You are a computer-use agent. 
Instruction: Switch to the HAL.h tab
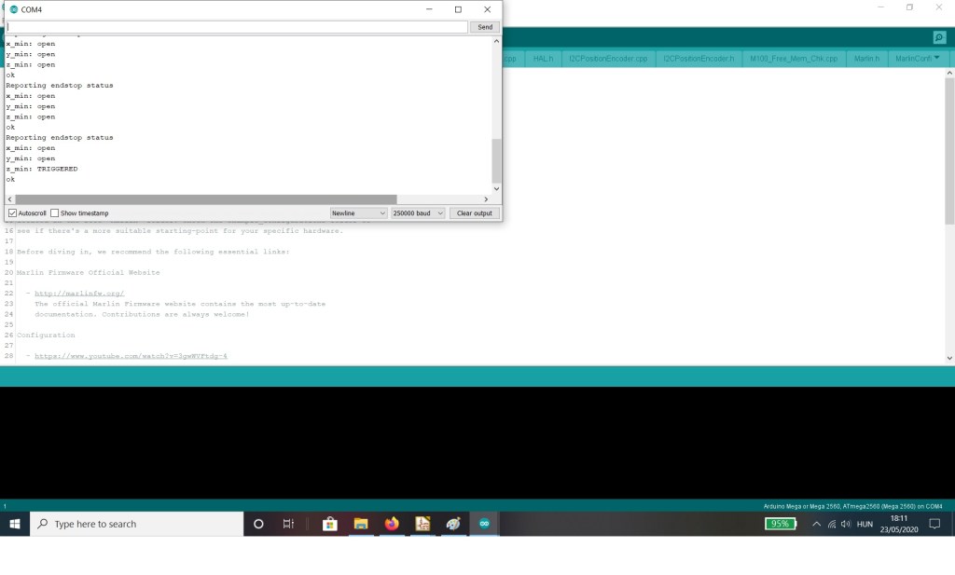tap(543, 58)
